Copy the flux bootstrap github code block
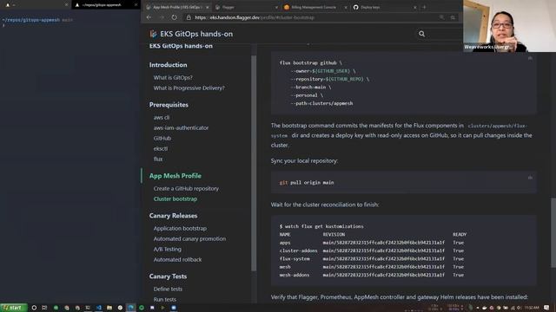 click(x=530, y=58)
